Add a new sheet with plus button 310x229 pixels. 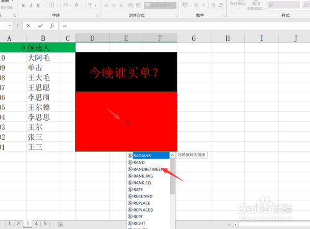61,224
